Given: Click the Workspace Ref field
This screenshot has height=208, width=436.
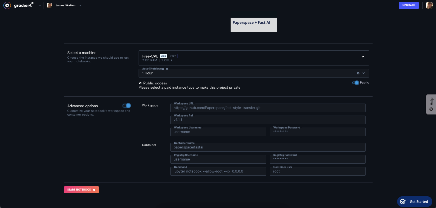Looking at the screenshot, I should (x=268, y=120).
